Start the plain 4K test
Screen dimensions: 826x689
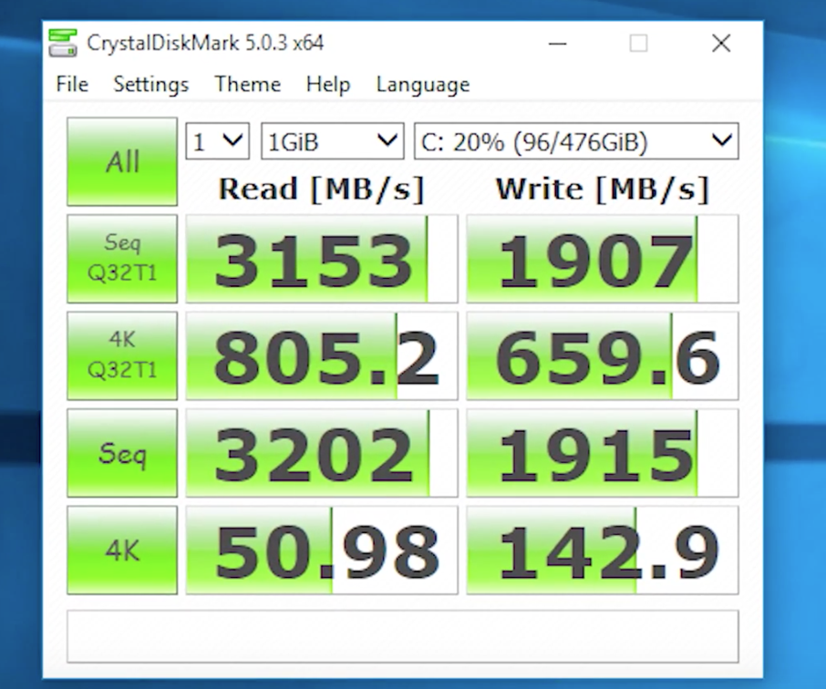(122, 550)
